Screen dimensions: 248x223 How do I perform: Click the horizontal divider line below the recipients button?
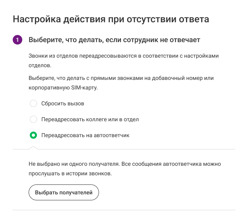coord(124,210)
